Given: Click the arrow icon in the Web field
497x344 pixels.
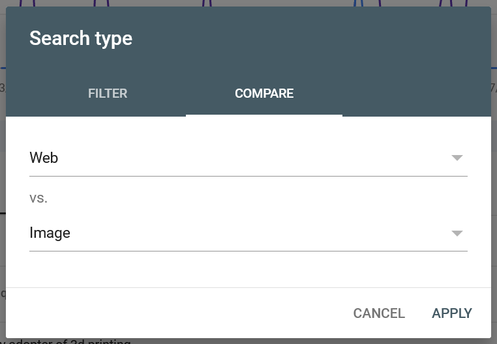Looking at the screenshot, I should tap(457, 158).
